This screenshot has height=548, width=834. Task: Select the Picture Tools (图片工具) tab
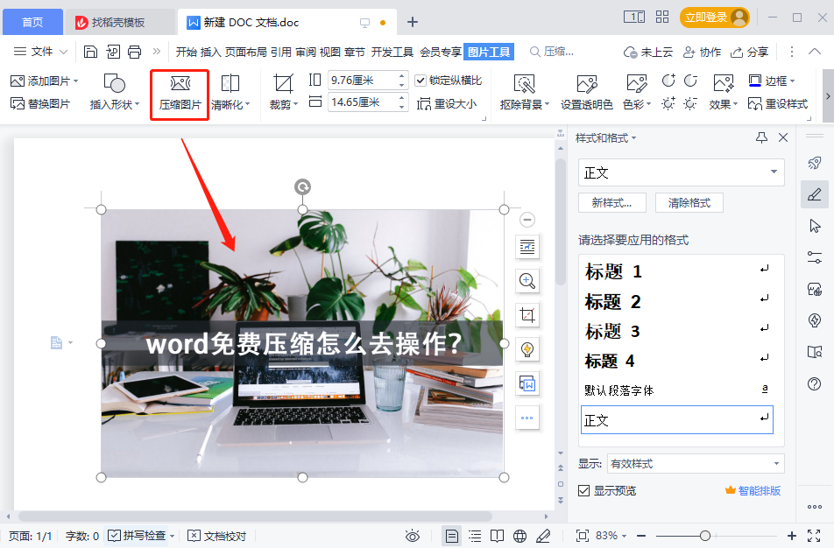pyautogui.click(x=488, y=52)
